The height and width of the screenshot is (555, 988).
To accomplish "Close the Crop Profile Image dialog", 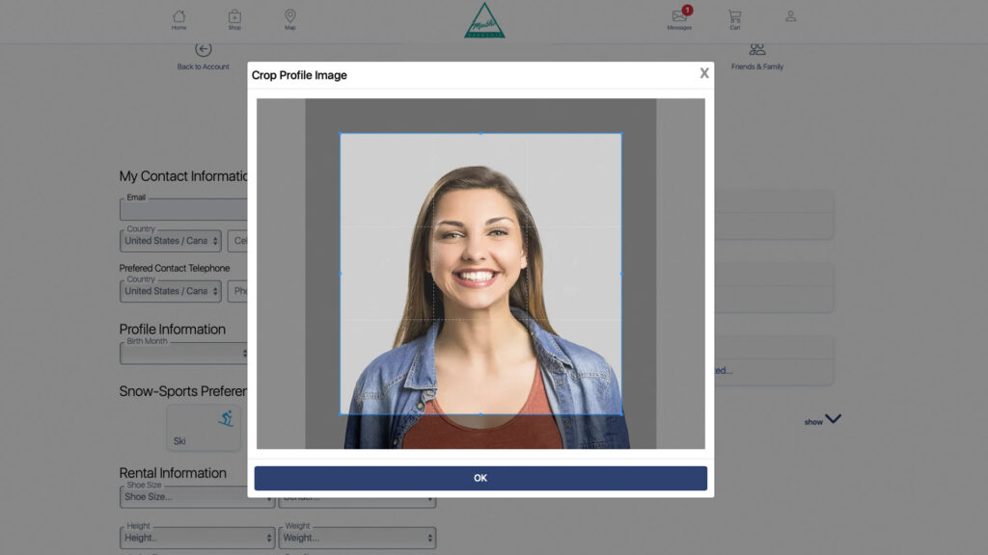I will [704, 73].
